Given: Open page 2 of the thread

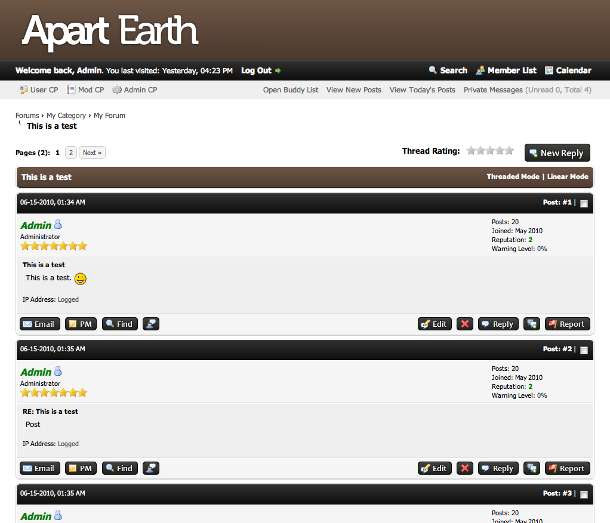Looking at the screenshot, I should pos(70,153).
